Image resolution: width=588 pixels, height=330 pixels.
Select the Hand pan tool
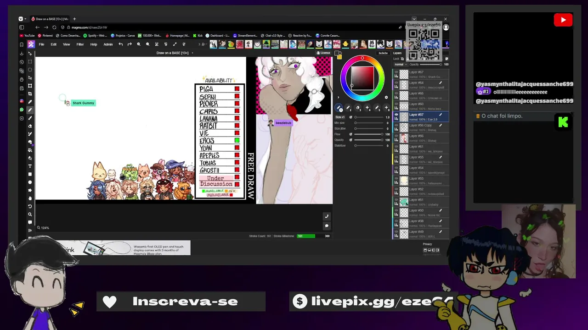pyautogui.click(x=30, y=198)
